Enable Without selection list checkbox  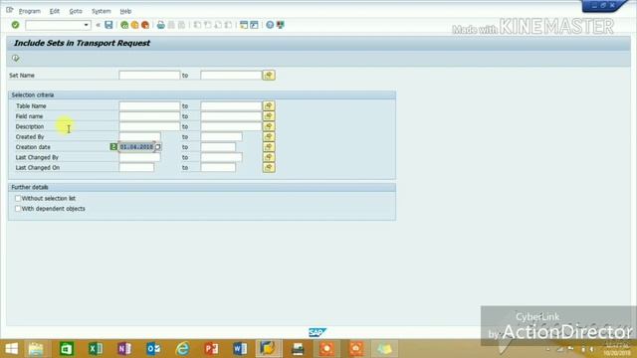[18, 199]
